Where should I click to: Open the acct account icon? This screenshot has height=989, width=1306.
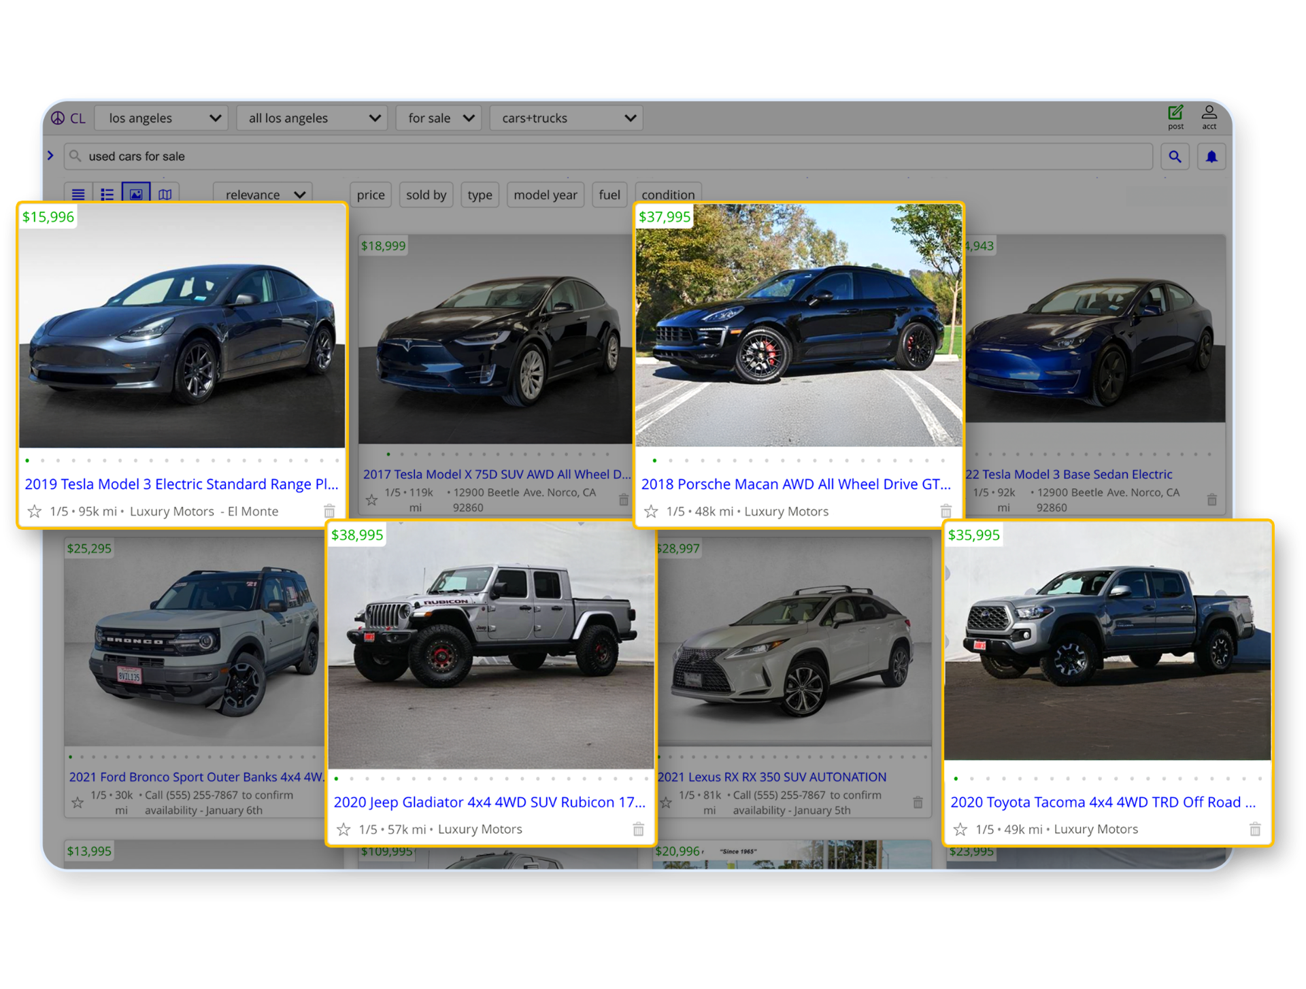1209,113
